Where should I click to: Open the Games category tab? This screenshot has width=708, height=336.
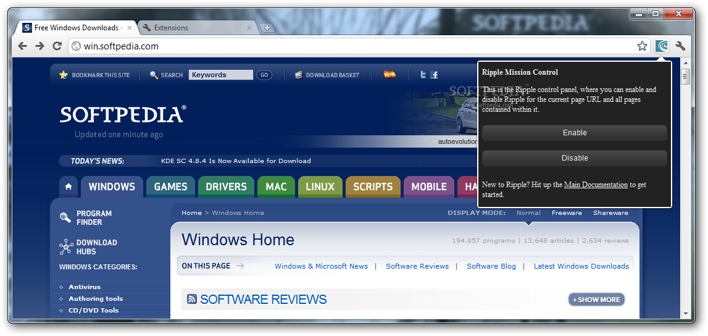click(171, 187)
